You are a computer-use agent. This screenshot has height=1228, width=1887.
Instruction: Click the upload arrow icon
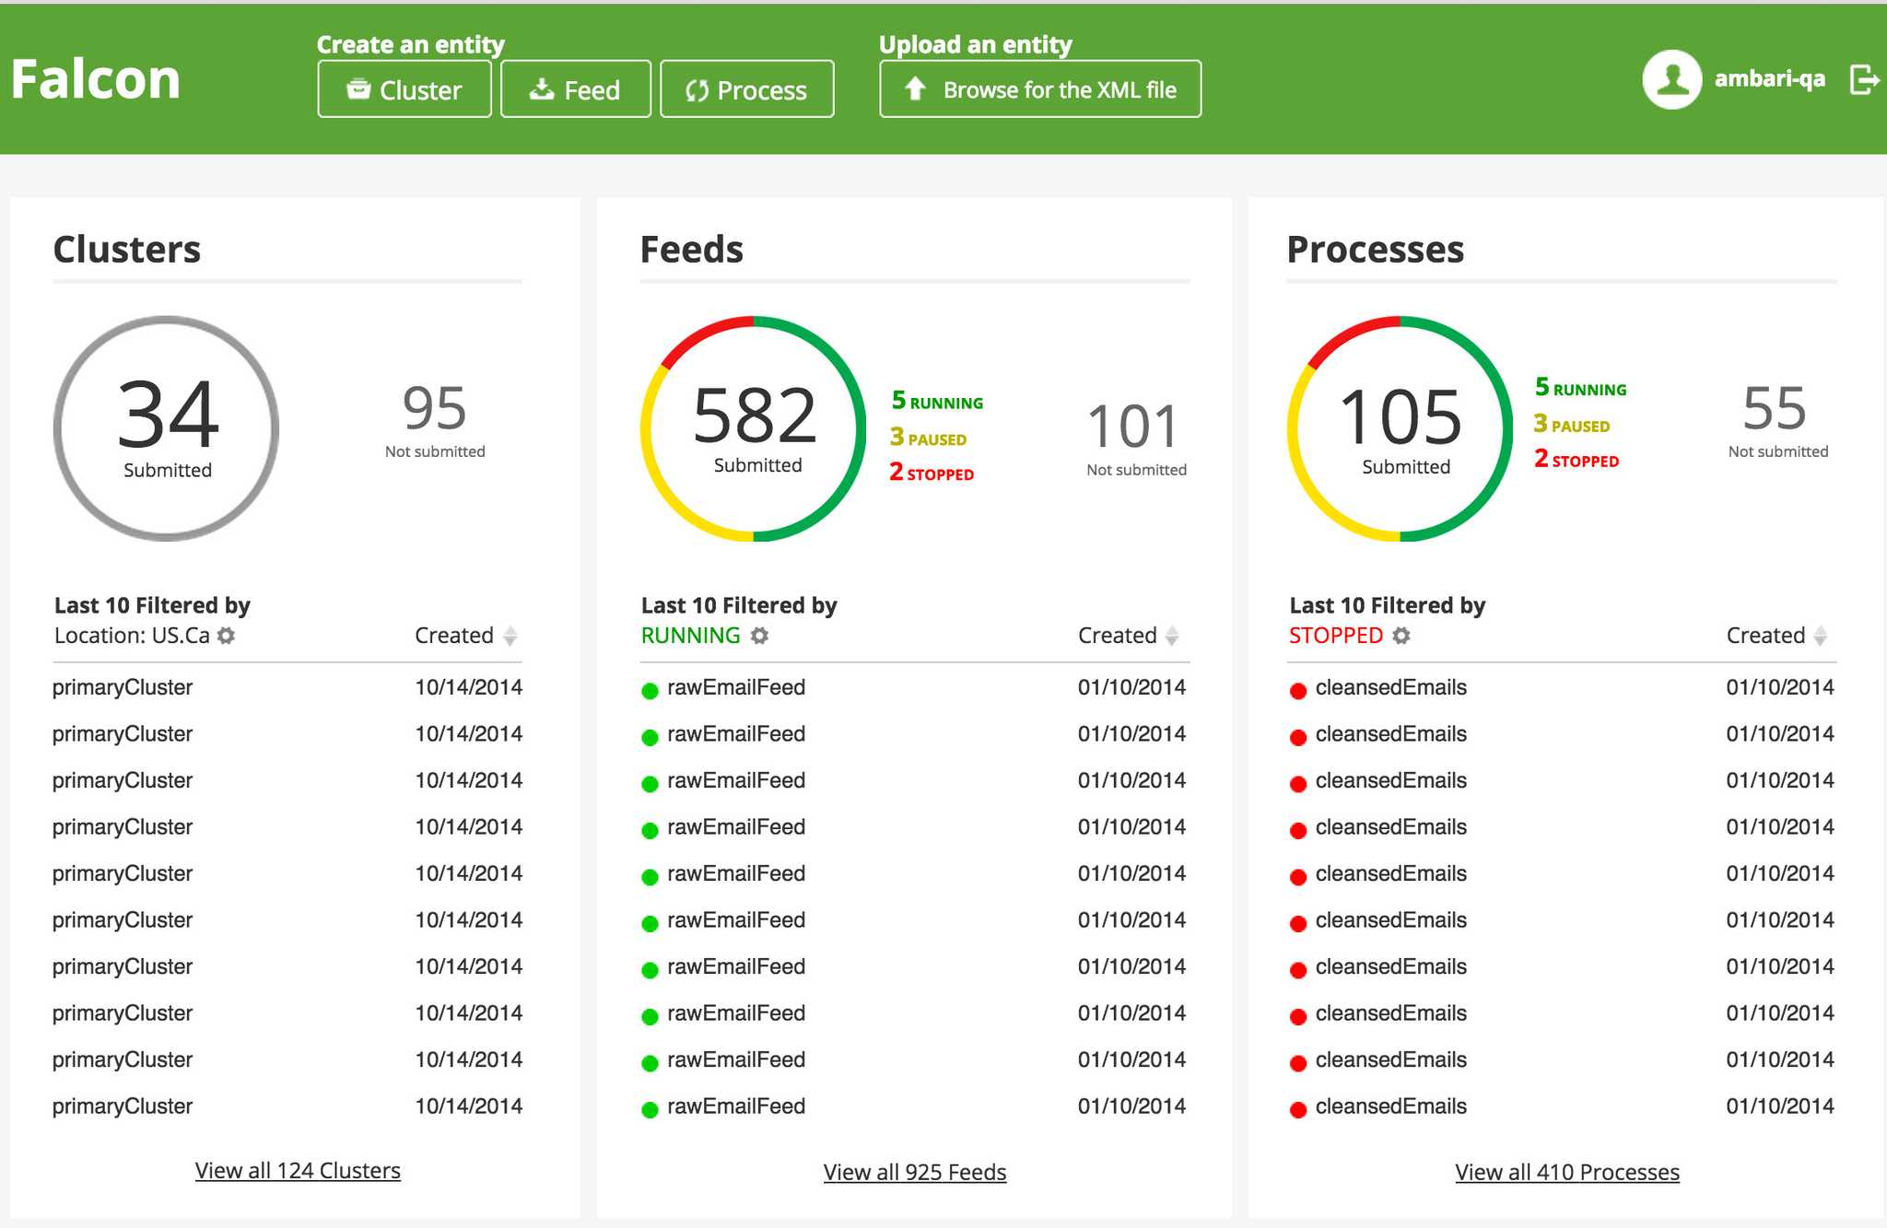[915, 88]
